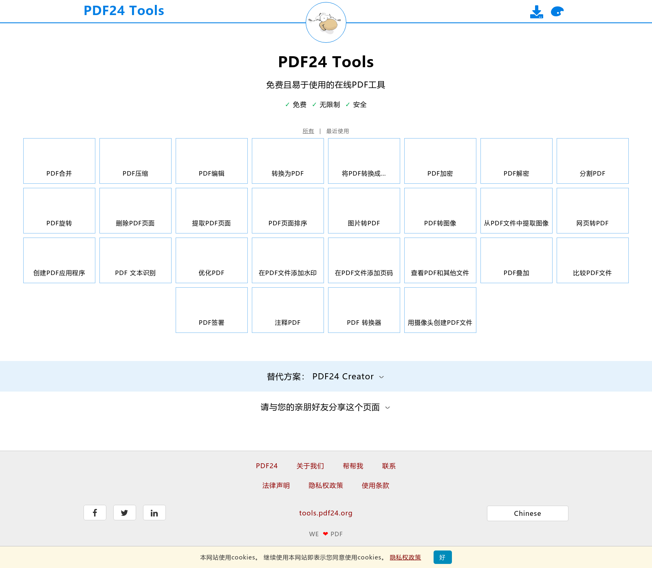Viewport: 652px width, 568px height.
Task: Open the 删除PDF页面 tool tile
Action: (x=135, y=211)
